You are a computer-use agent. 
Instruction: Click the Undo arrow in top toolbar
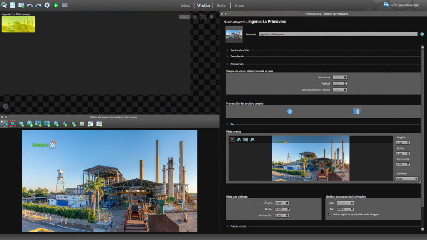point(30,5)
